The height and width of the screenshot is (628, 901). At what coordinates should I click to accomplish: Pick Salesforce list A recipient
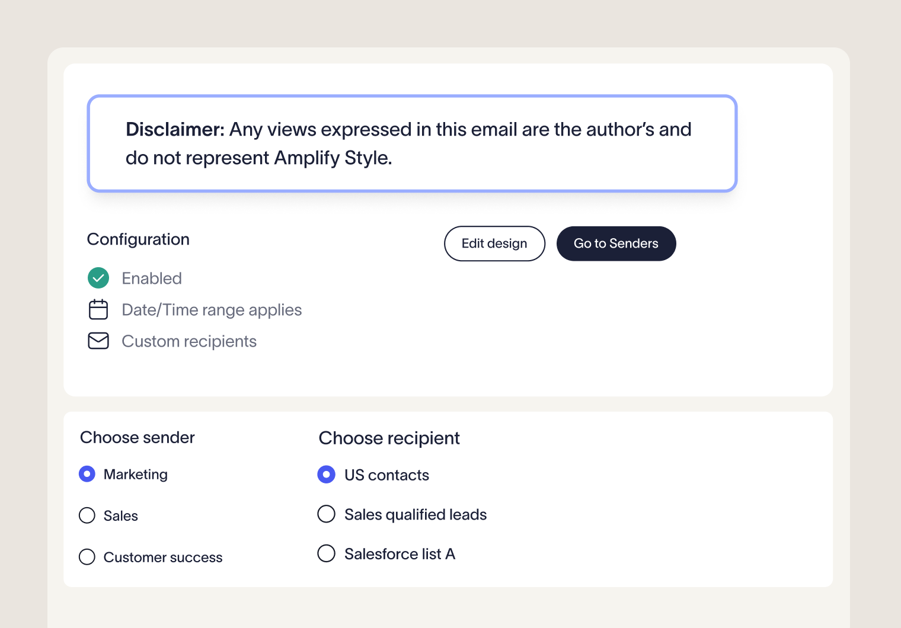(x=327, y=553)
